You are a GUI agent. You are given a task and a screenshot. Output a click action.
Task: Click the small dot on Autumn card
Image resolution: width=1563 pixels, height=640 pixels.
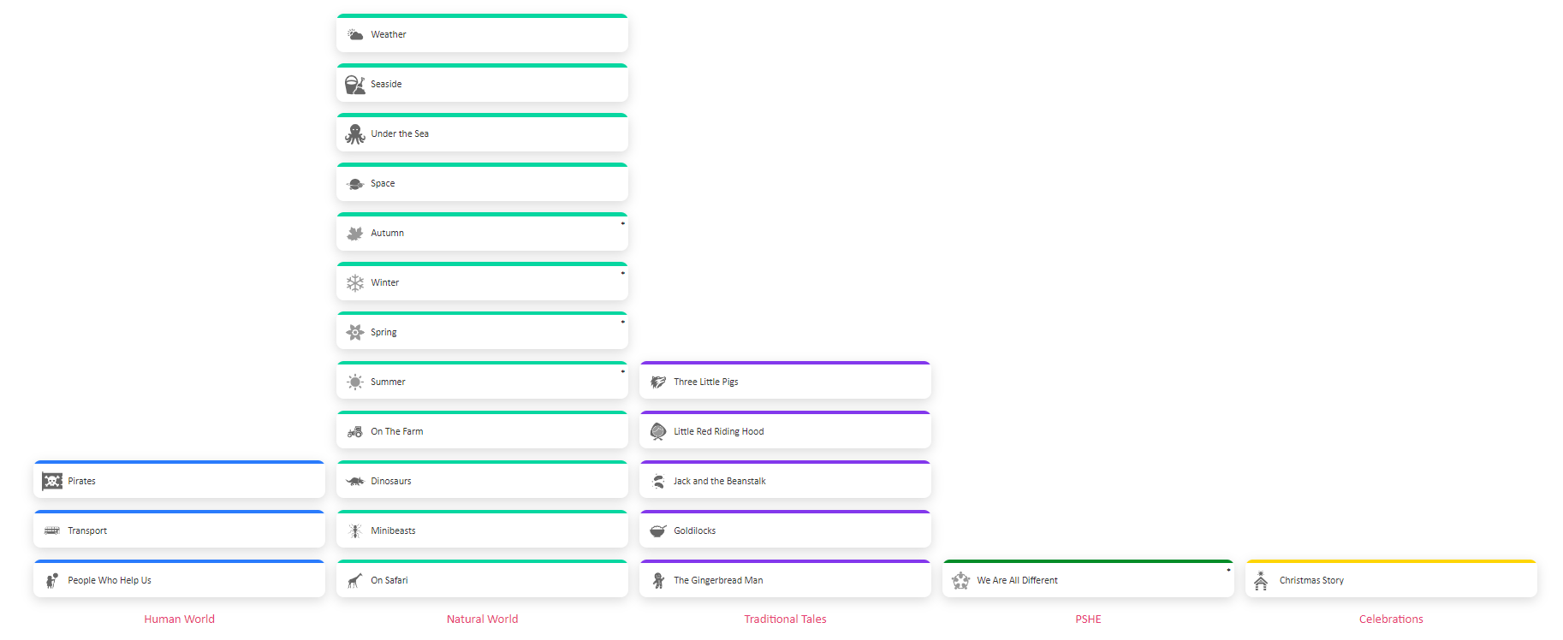tap(622, 223)
